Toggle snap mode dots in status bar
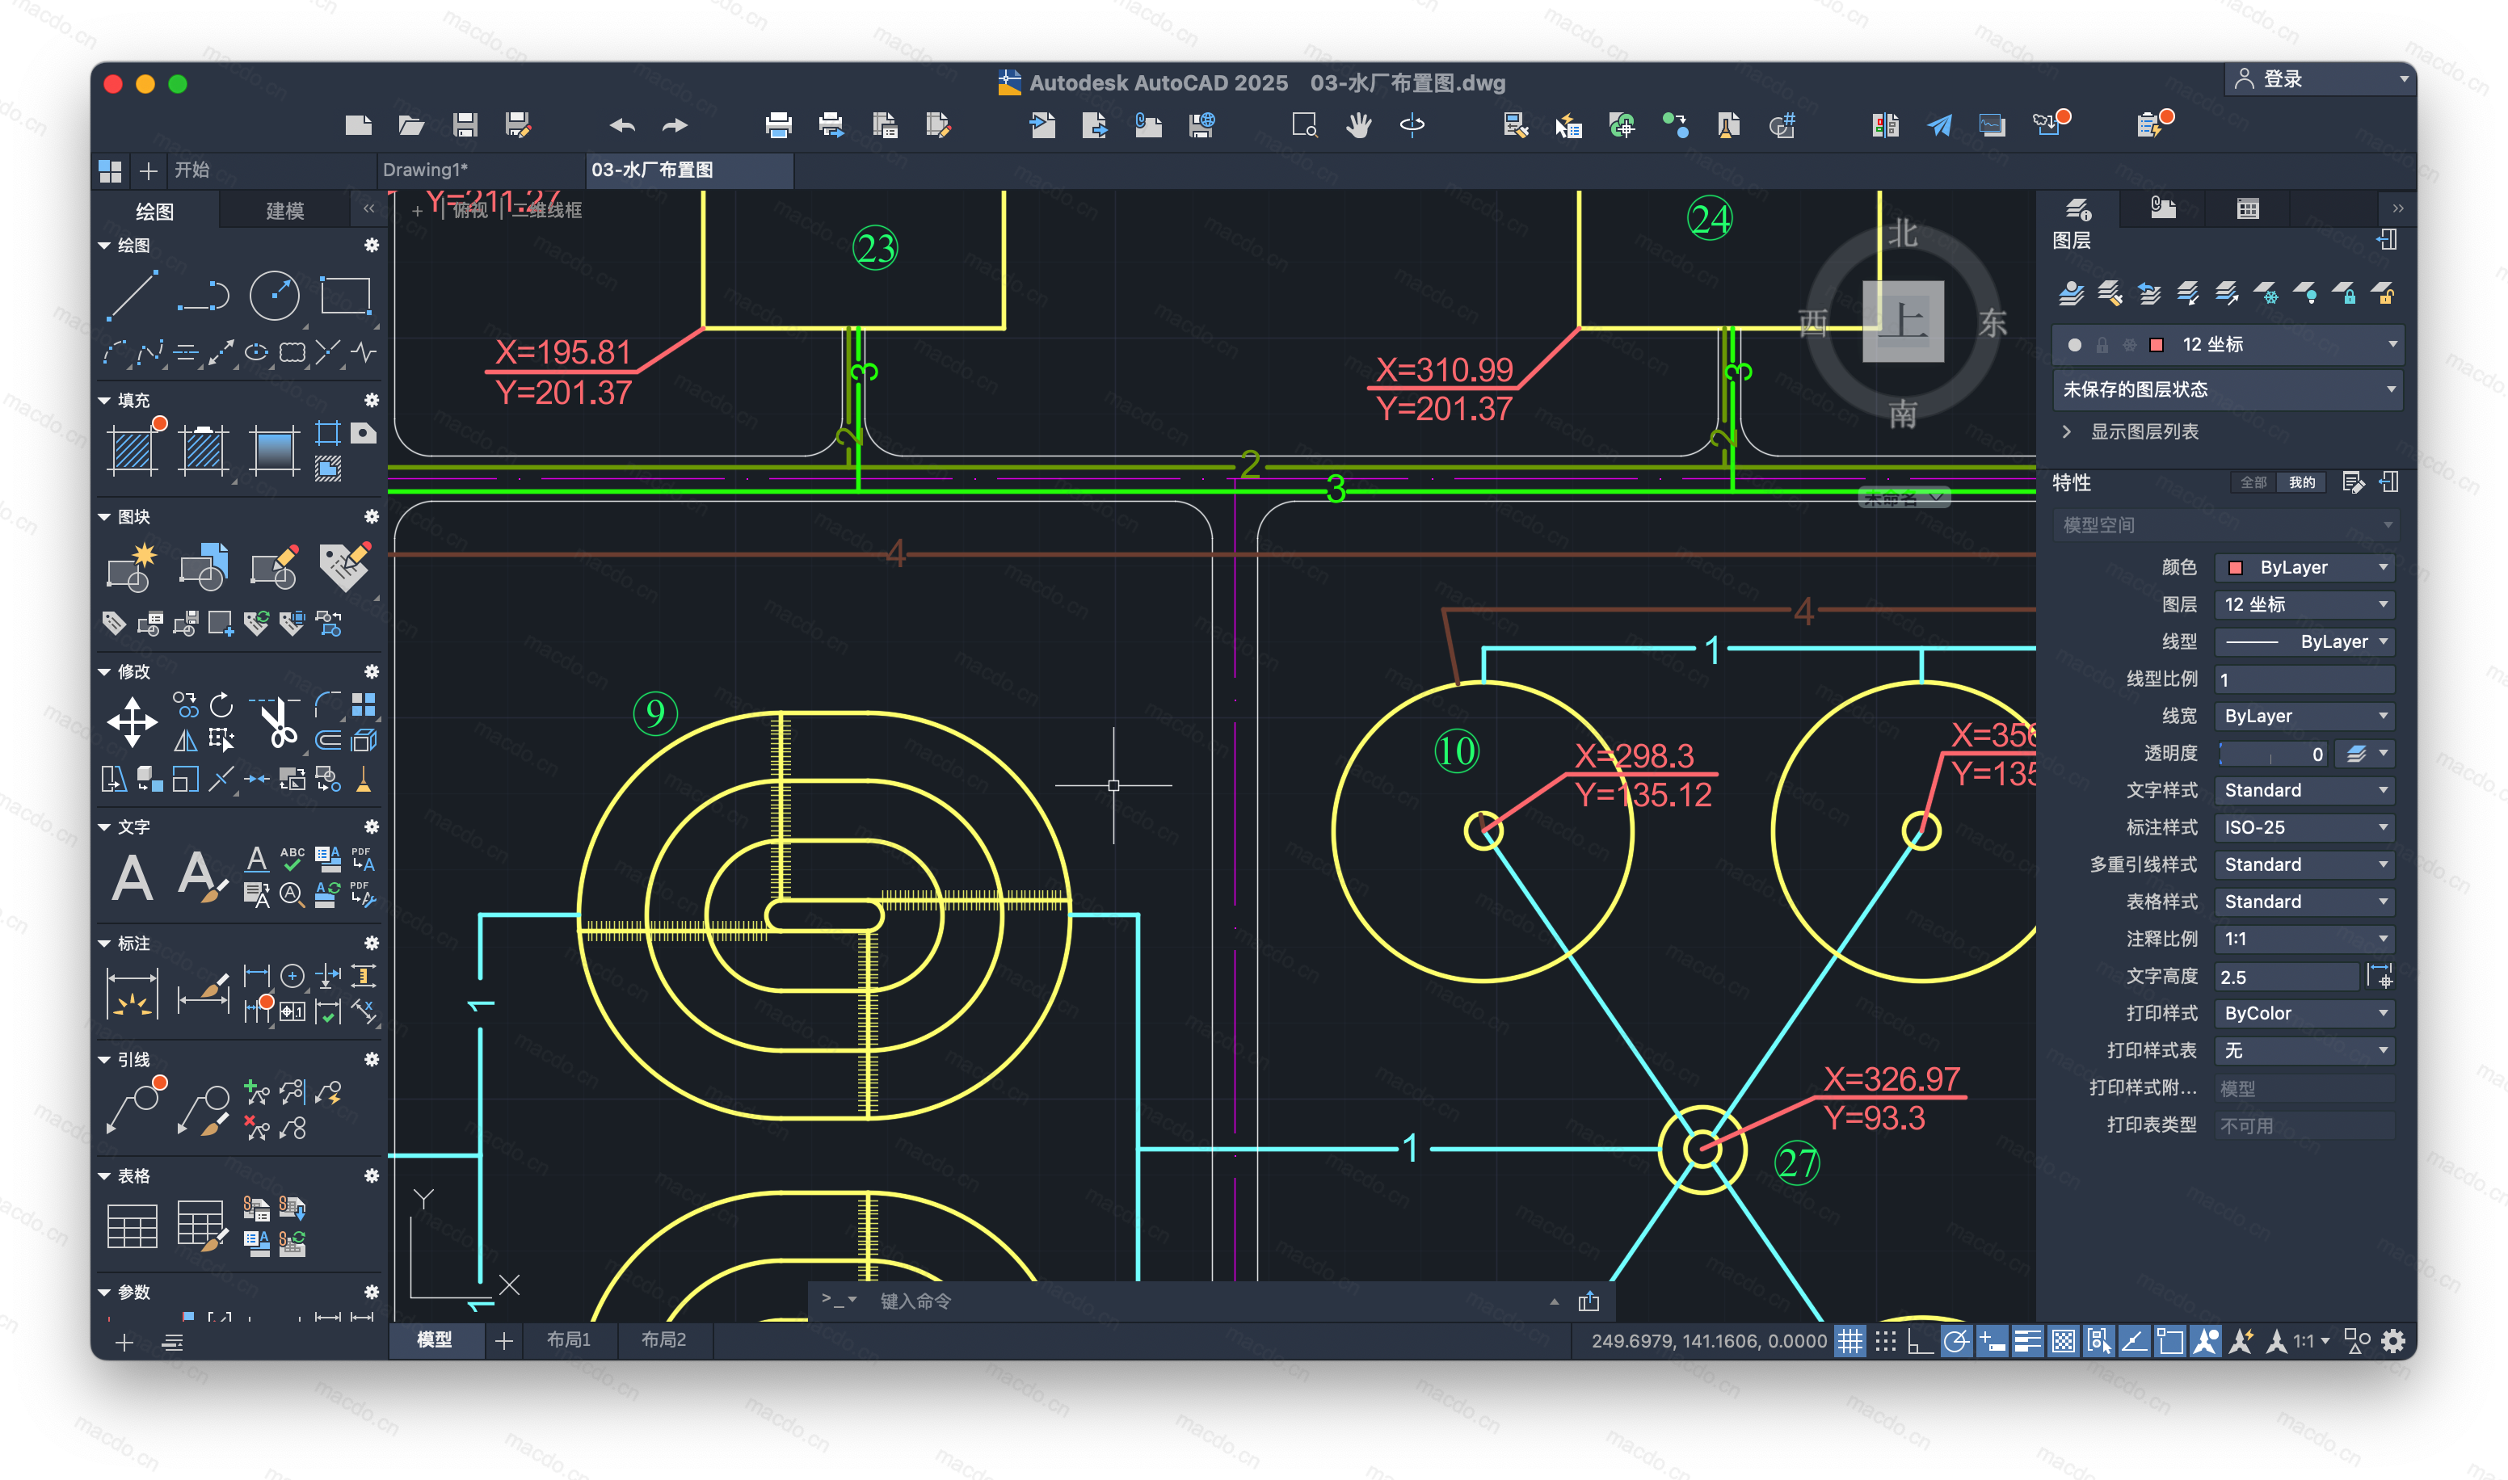The image size is (2508, 1480). point(1885,1341)
